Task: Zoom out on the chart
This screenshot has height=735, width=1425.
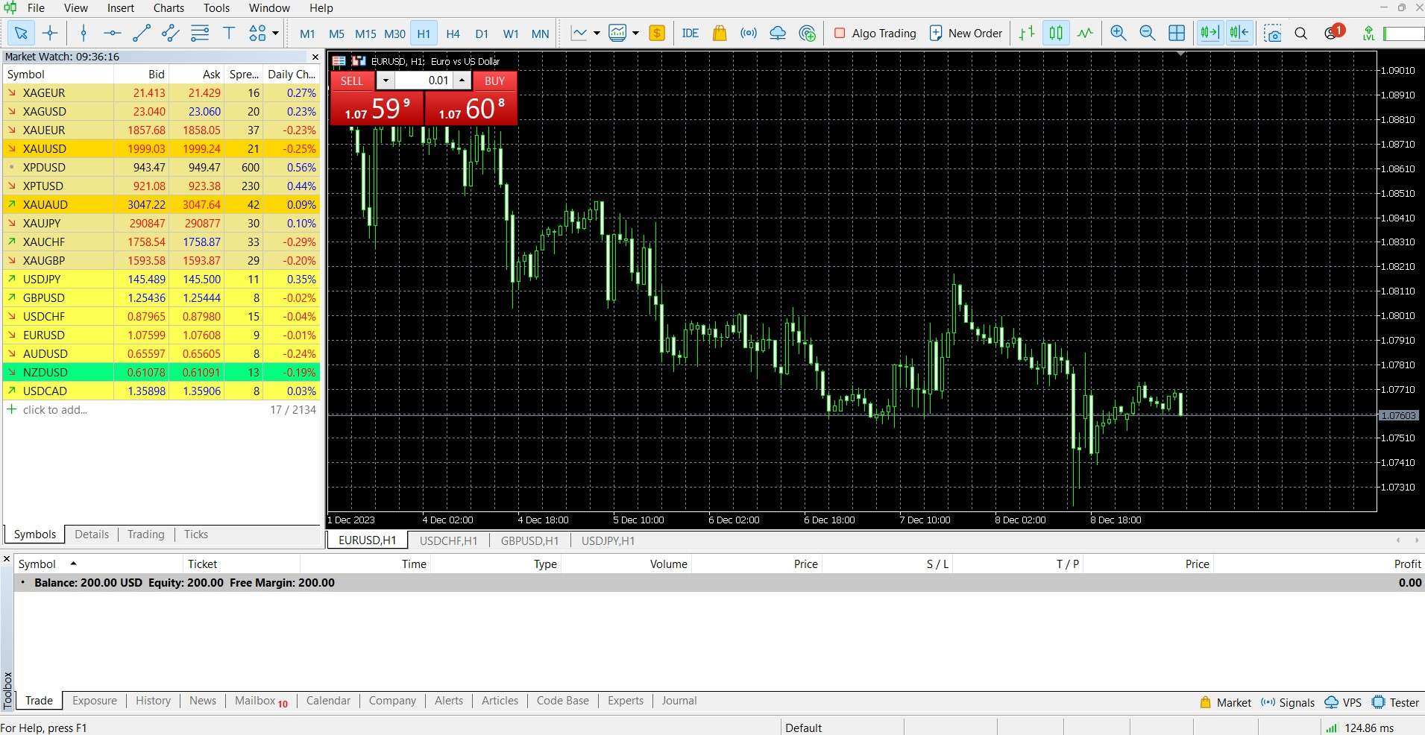Action: (x=1147, y=33)
